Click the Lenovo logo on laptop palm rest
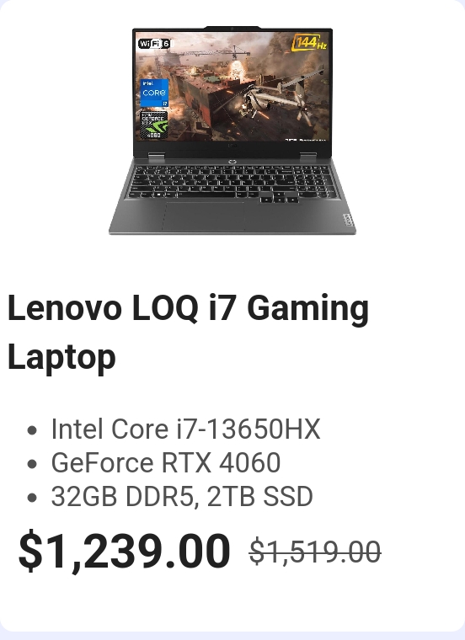465x640 pixels. click(x=348, y=221)
